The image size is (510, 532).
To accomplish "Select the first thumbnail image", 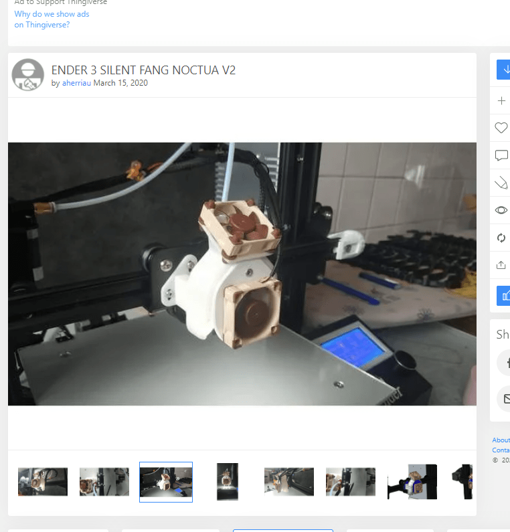I will (x=43, y=482).
